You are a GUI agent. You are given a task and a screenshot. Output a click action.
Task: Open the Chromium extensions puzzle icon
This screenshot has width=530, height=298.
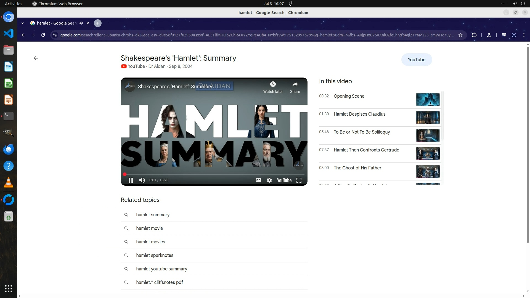(x=474, y=35)
